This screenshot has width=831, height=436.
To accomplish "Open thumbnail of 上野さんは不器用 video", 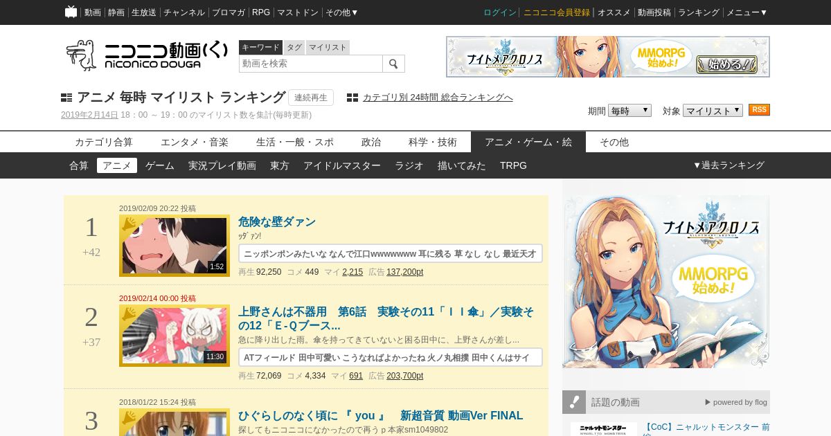I will click(x=175, y=336).
